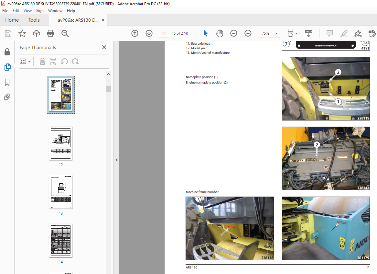Open the Help menu

pos(71,11)
